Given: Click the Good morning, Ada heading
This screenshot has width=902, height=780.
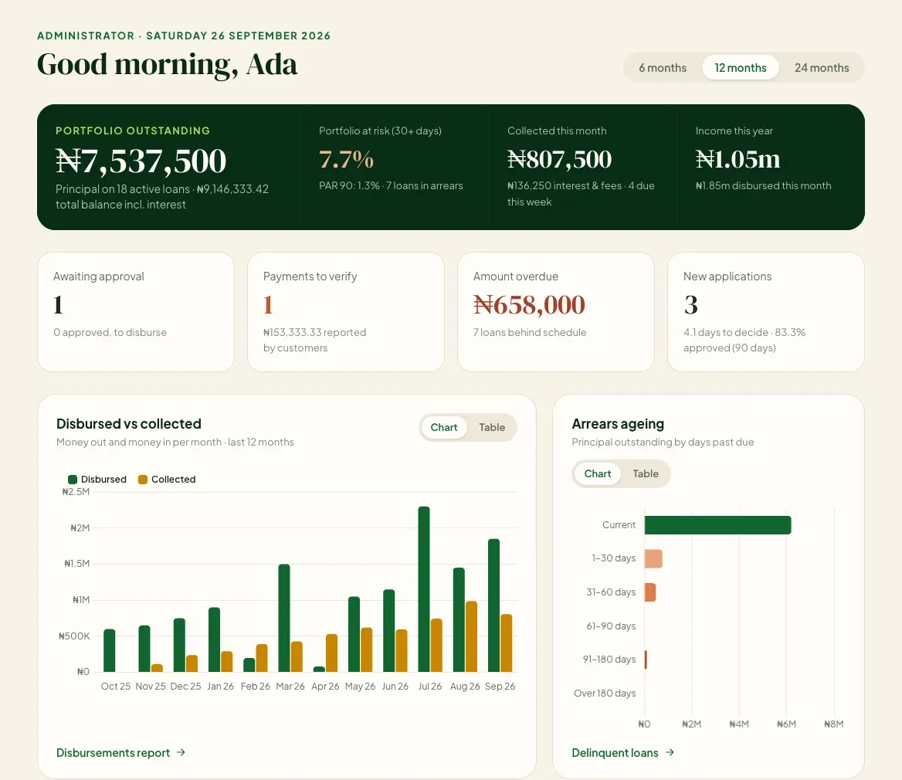Looking at the screenshot, I should click(167, 64).
